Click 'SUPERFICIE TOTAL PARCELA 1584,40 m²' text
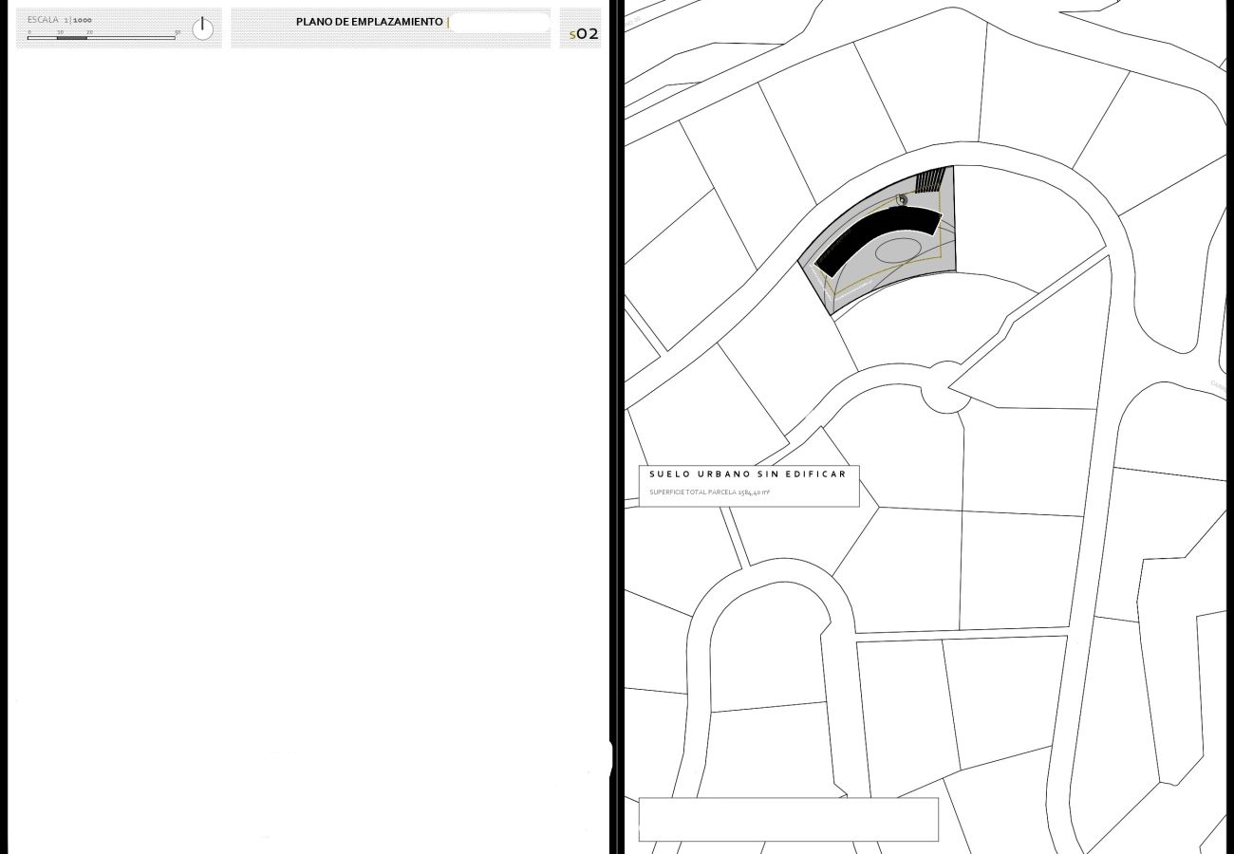 (x=709, y=492)
